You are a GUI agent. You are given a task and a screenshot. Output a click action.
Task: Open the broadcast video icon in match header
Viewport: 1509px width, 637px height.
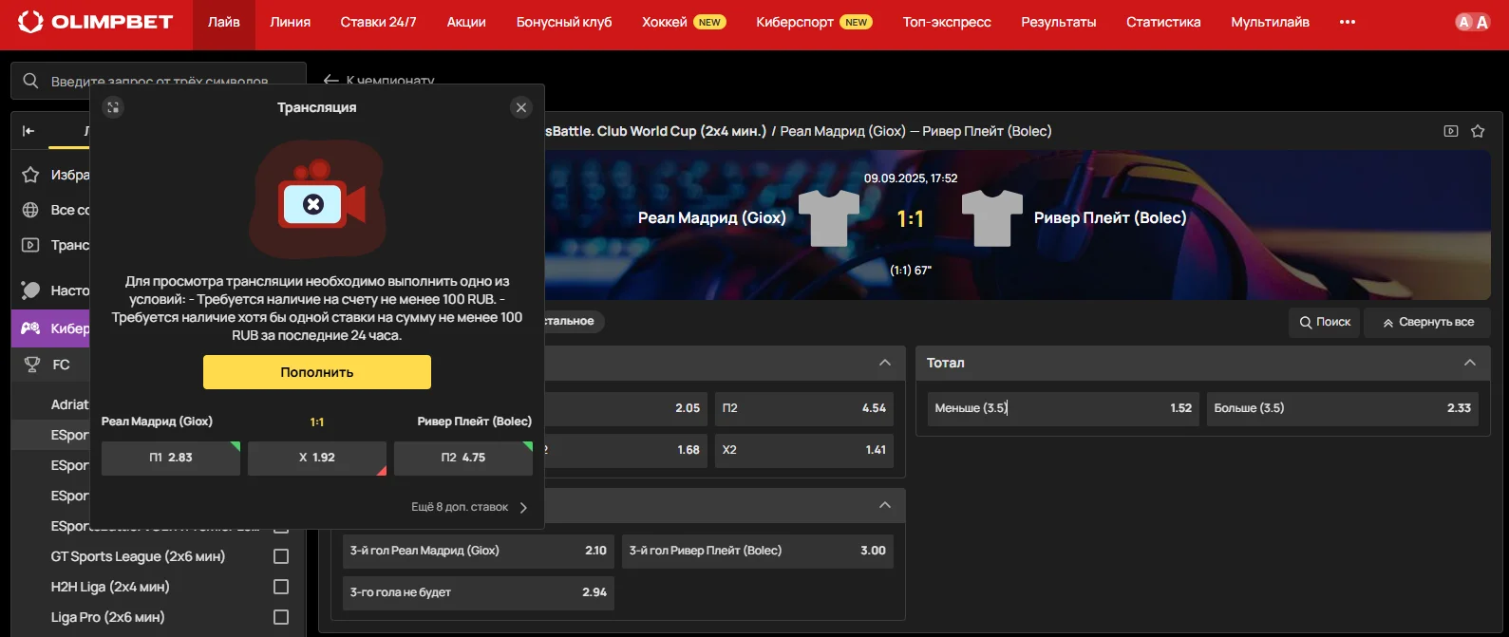1450,131
